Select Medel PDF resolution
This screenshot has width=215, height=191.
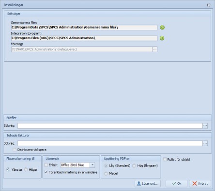coord(106,174)
